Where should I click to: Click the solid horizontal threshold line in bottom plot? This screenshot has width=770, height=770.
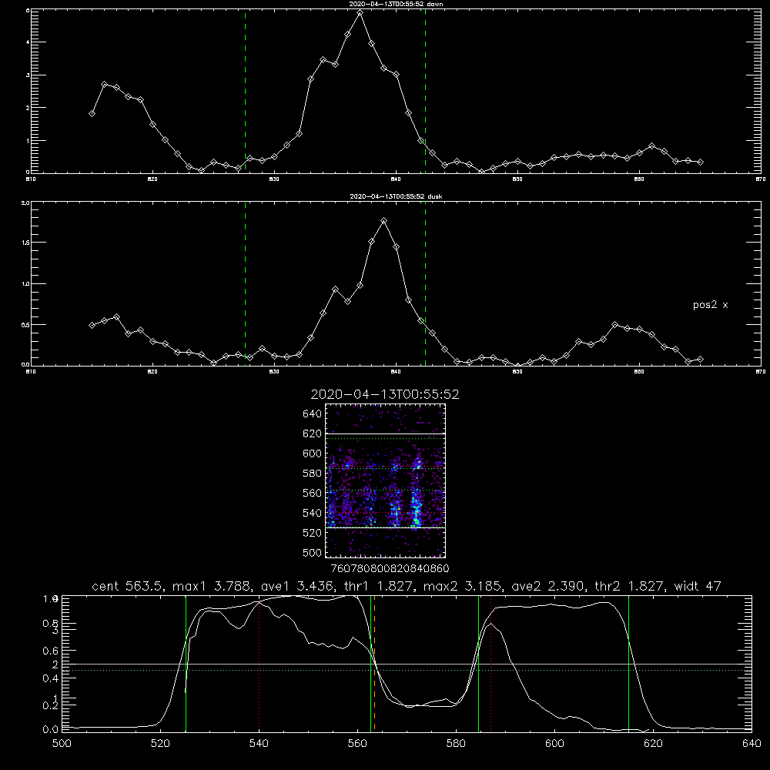point(407,664)
